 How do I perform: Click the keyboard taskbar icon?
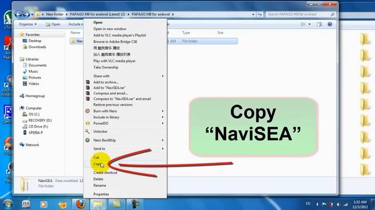click(26, 204)
